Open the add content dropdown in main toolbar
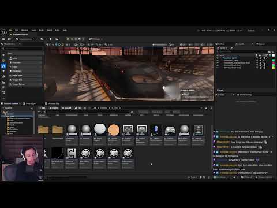Screen dimensions: 277x208 click(43, 39)
